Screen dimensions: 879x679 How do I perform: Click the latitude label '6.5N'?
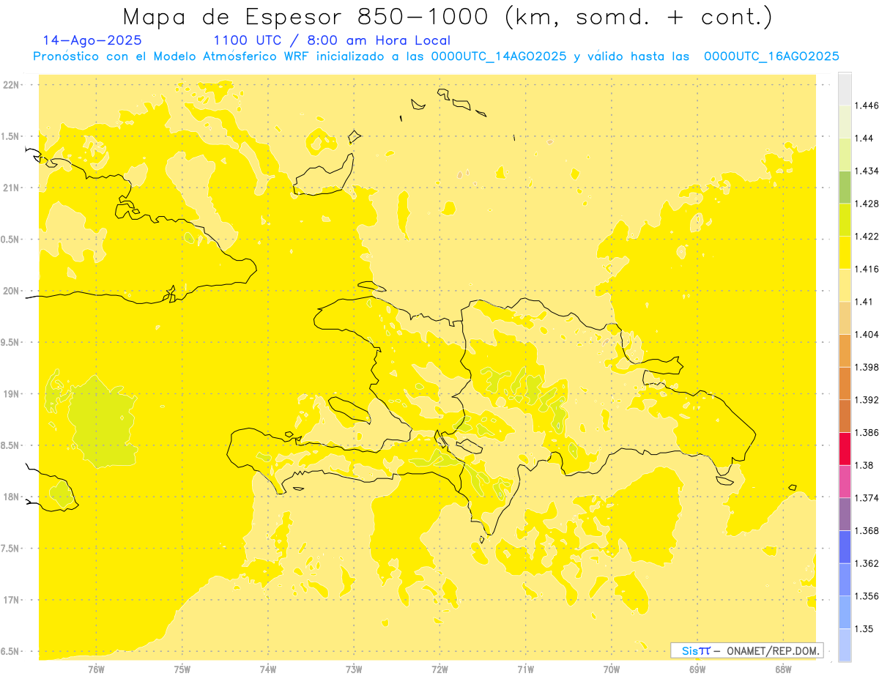click(x=11, y=651)
